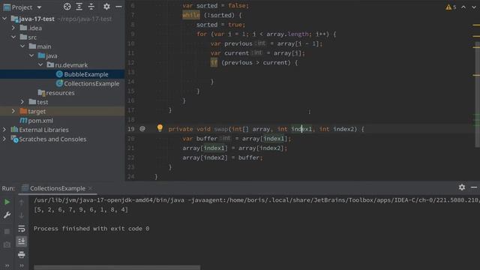Expand all in Project panel
The height and width of the screenshot is (270, 480).
79,7
